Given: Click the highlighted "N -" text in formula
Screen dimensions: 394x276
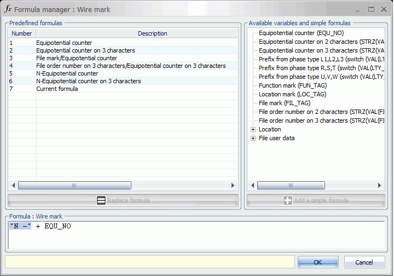Looking at the screenshot, I should pyautogui.click(x=20, y=226).
